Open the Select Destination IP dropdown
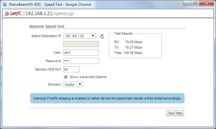Image resolution: width=216 pixels, height=129 pixels. point(80,36)
